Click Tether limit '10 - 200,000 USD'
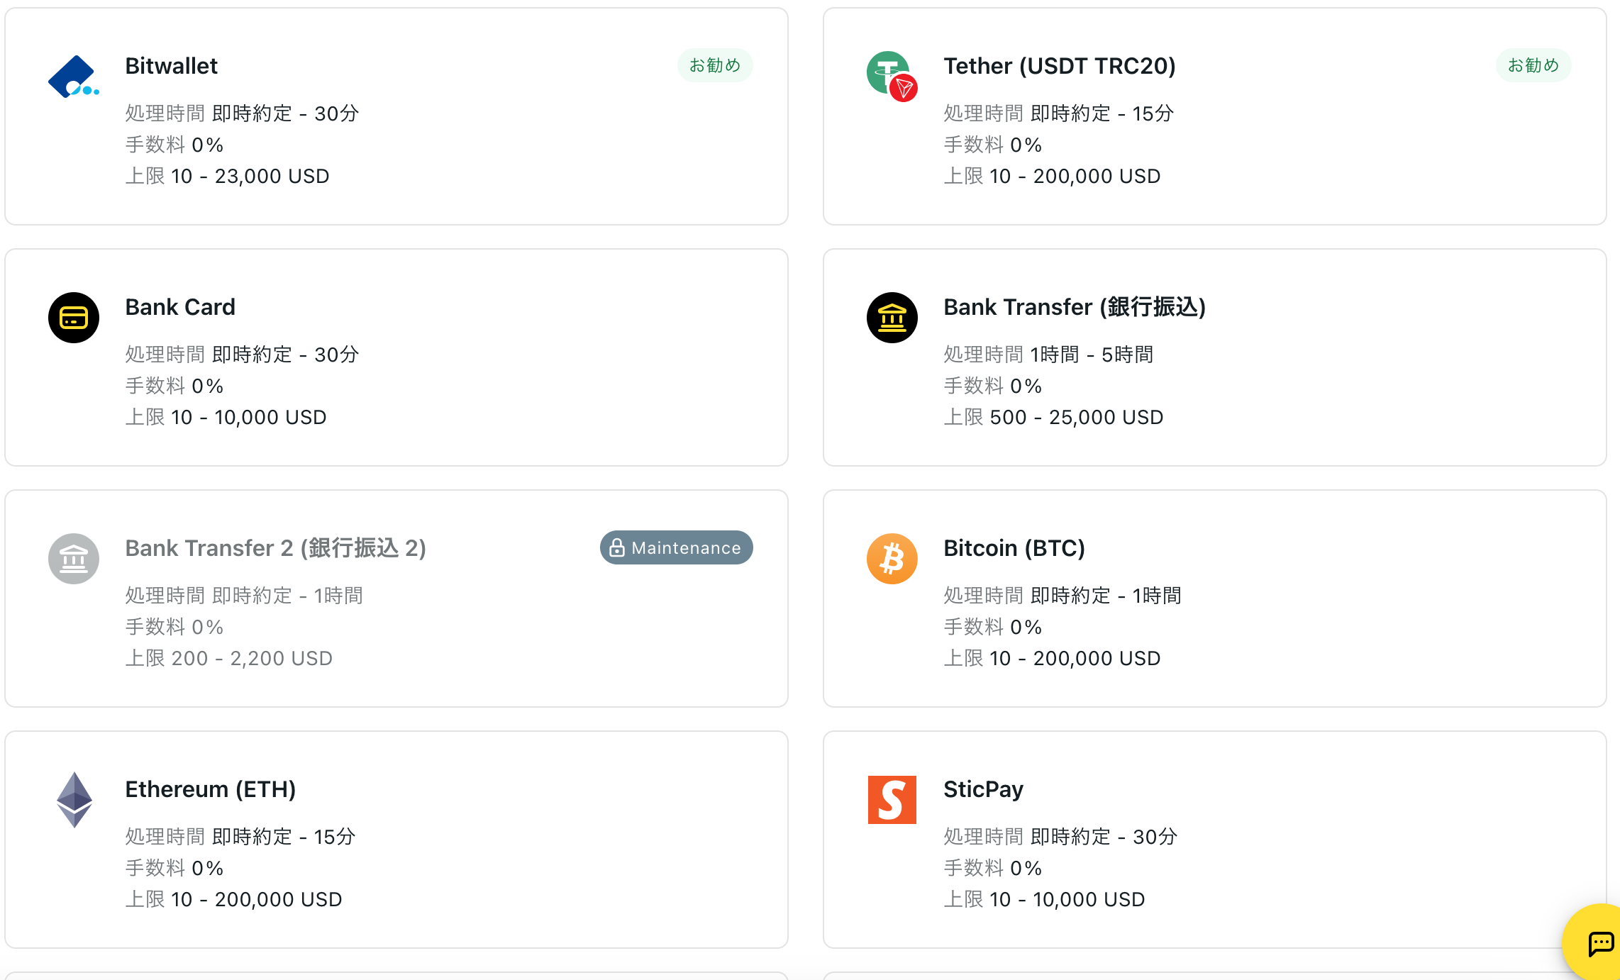Viewport: 1620px width, 980px height. 1075,176
